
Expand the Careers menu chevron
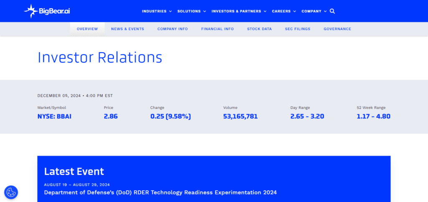(295, 11)
